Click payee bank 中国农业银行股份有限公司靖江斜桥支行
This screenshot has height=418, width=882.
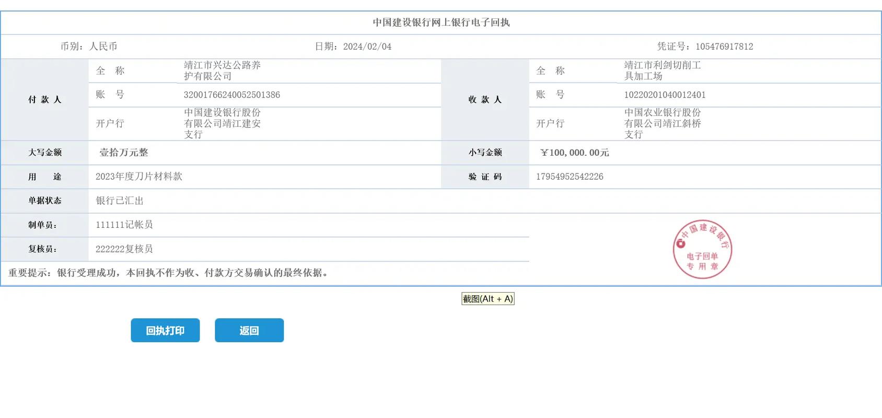(663, 123)
